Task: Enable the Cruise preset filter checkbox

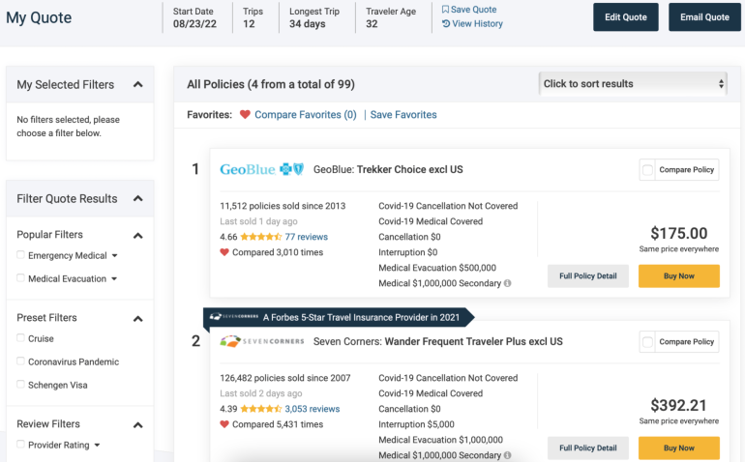Action: (21, 338)
